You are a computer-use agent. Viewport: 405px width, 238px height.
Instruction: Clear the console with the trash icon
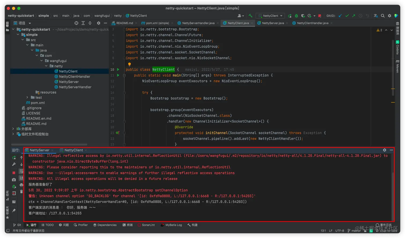(21, 191)
